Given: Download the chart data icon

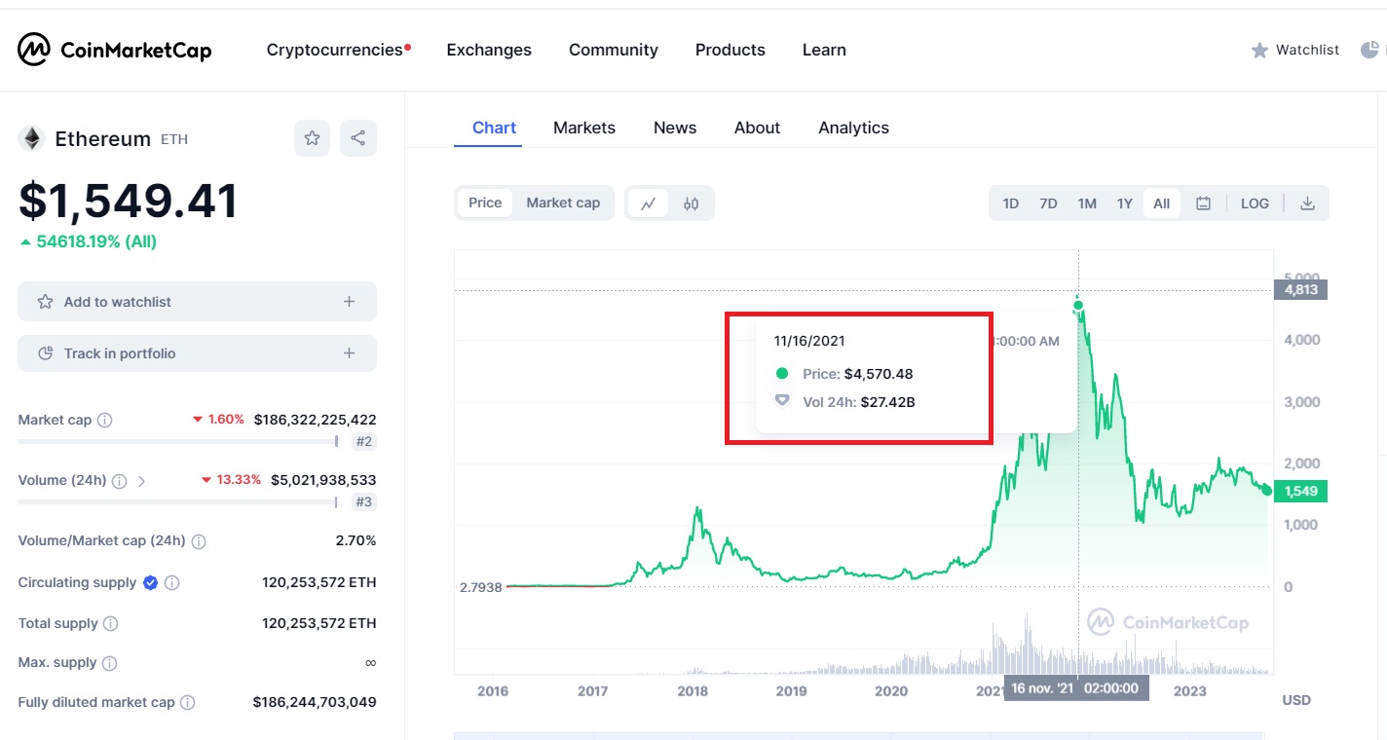Looking at the screenshot, I should (x=1308, y=203).
